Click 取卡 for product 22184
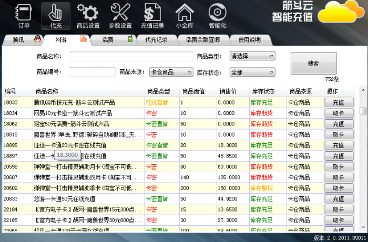This screenshot has width=368, height=242. coord(339,209)
